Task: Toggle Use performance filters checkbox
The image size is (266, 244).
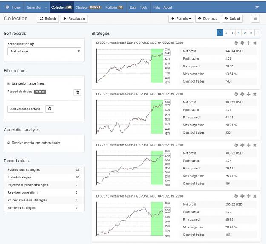Action: coord(9,83)
